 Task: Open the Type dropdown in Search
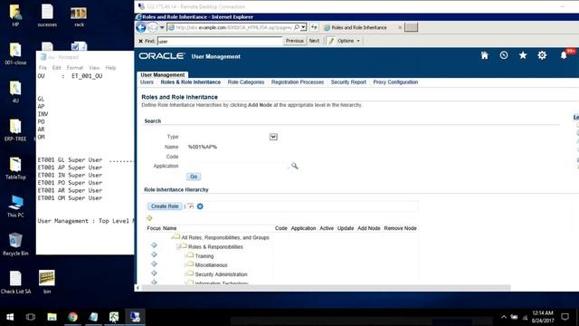(x=273, y=137)
